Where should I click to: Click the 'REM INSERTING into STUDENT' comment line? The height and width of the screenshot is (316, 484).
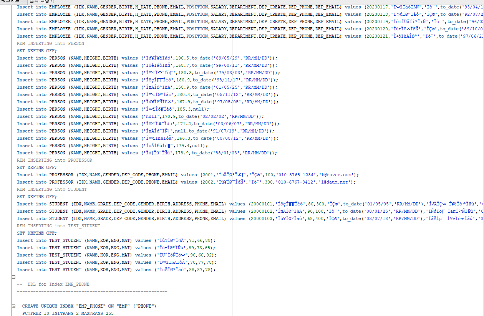pyautogui.click(x=52, y=189)
